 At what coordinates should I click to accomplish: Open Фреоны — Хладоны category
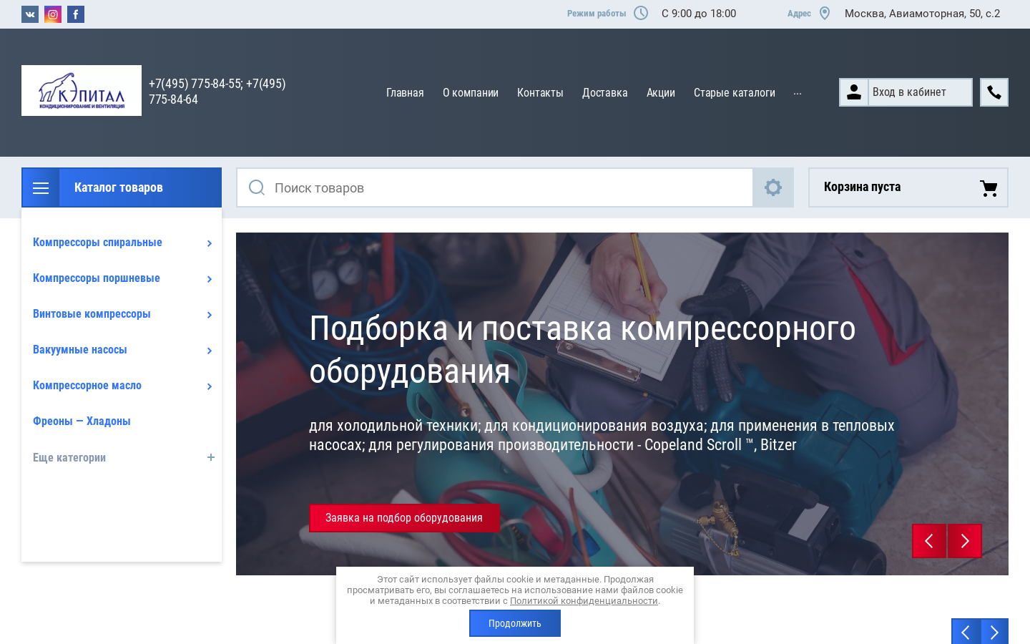[82, 421]
